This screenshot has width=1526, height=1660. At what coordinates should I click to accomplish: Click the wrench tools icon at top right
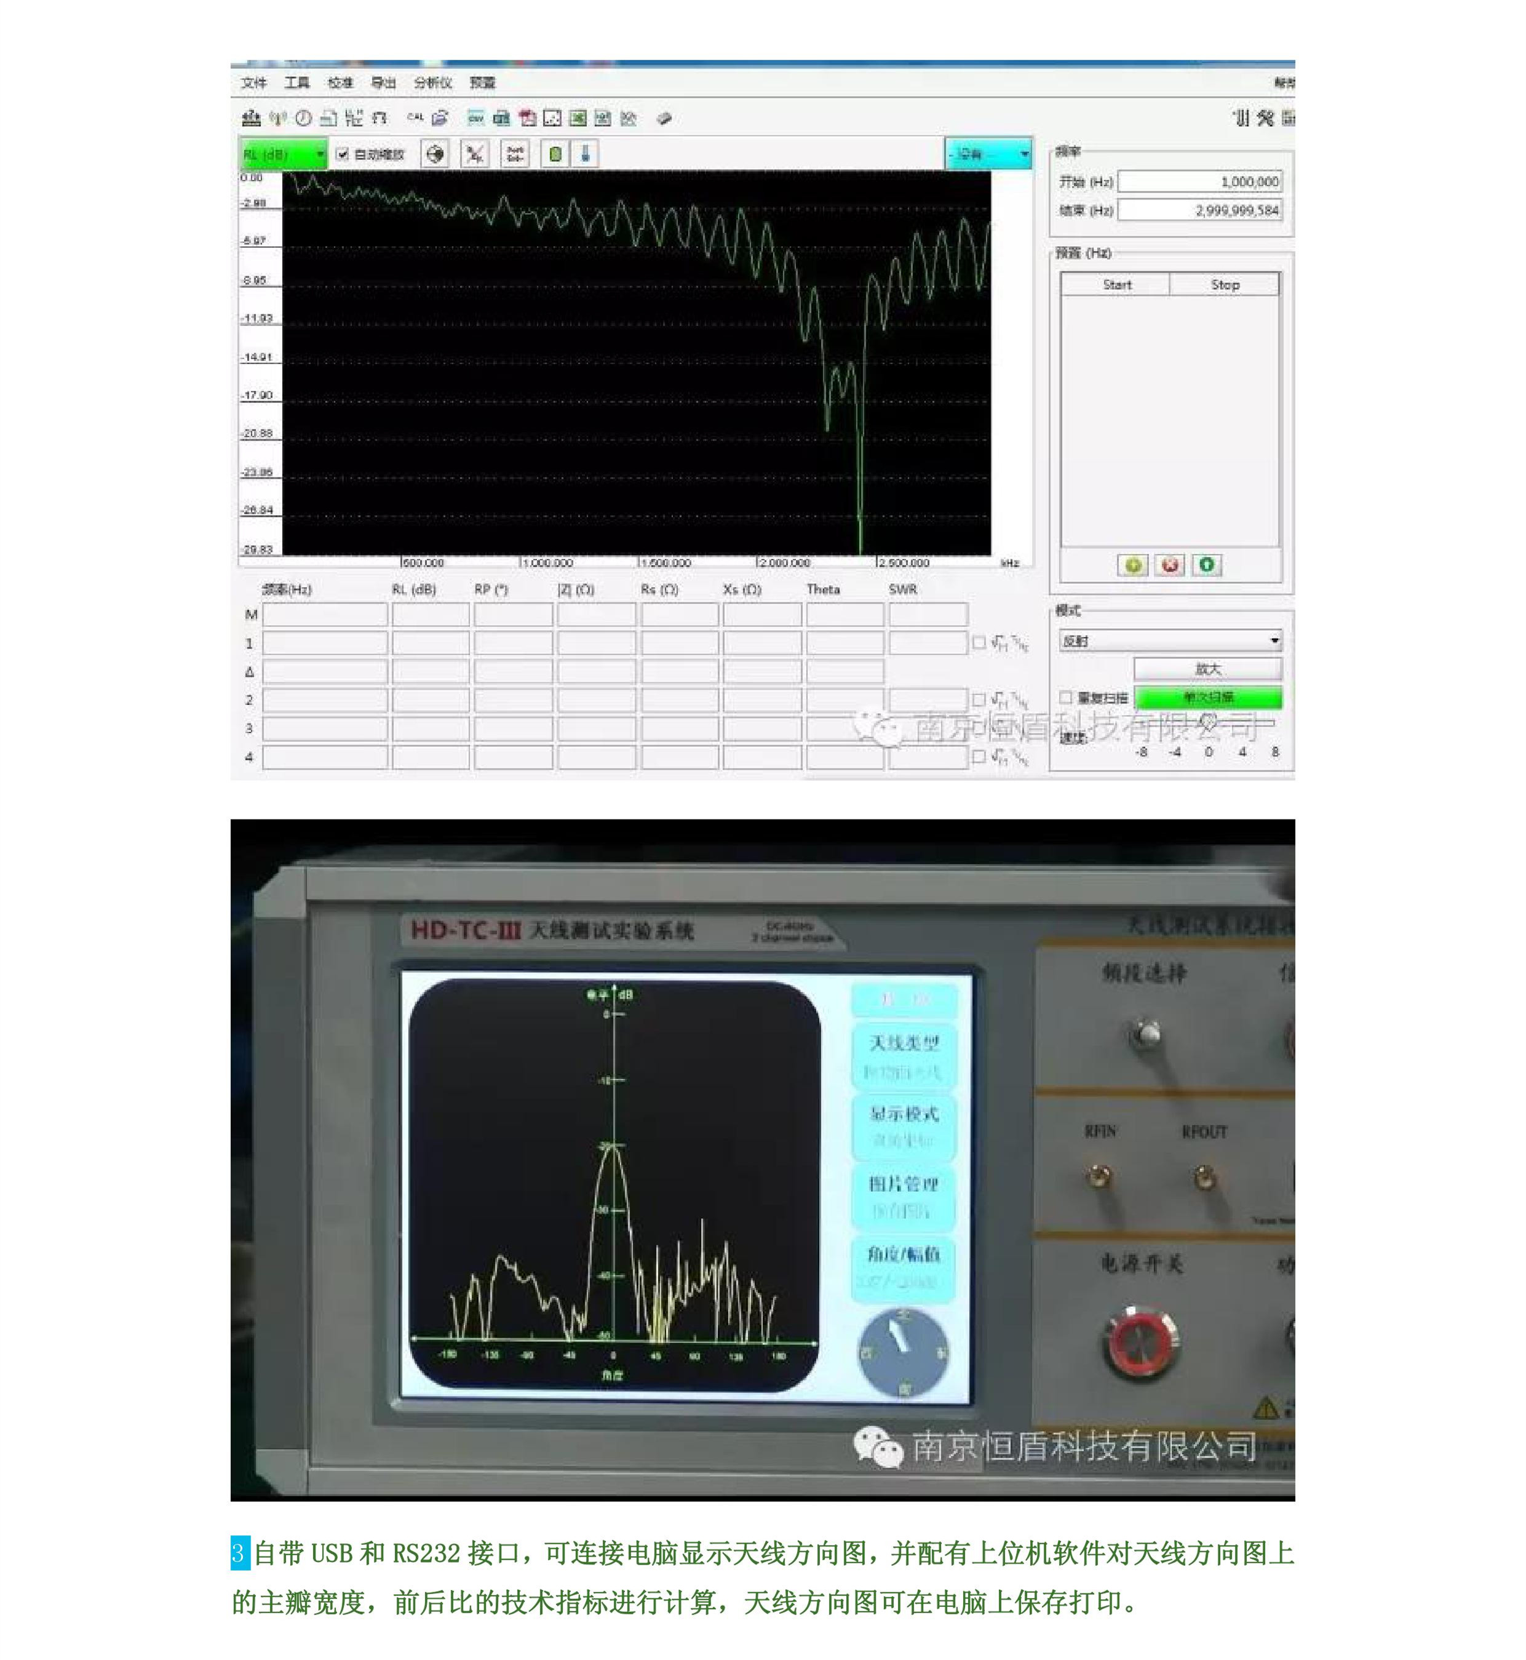pyautogui.click(x=1265, y=118)
